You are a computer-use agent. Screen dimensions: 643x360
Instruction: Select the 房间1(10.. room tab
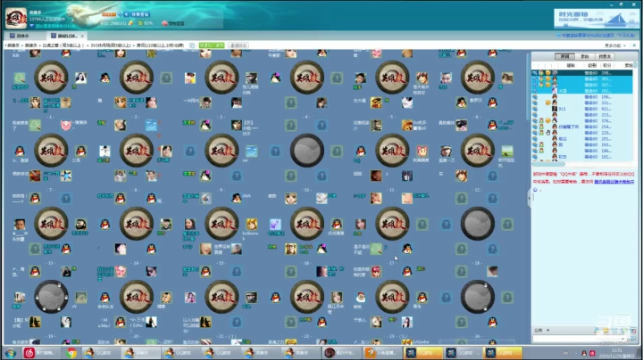tap(65, 36)
